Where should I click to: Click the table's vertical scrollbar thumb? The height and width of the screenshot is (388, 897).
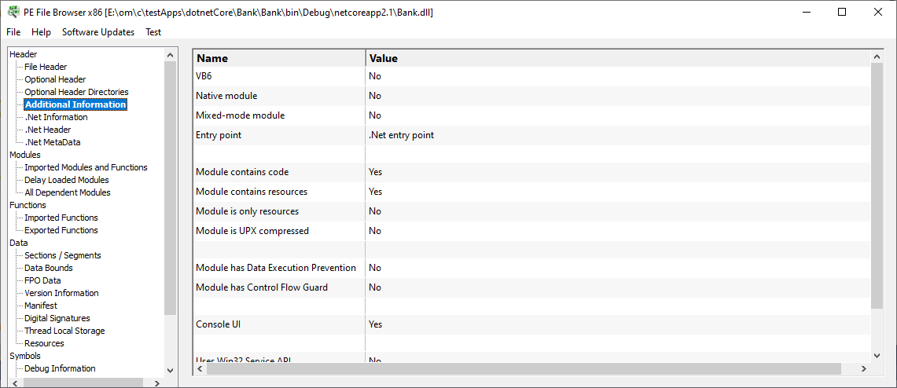click(x=877, y=185)
